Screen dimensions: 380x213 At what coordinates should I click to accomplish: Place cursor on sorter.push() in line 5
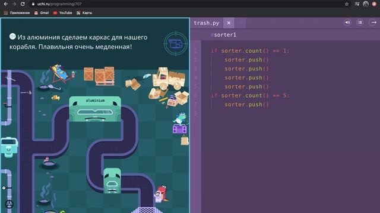246,87
